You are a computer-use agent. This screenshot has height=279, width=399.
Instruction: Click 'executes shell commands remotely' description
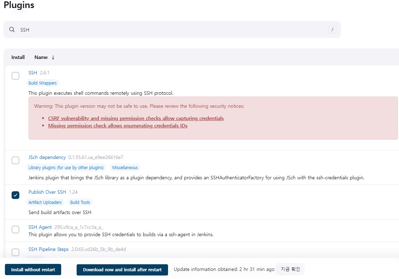pos(101,93)
